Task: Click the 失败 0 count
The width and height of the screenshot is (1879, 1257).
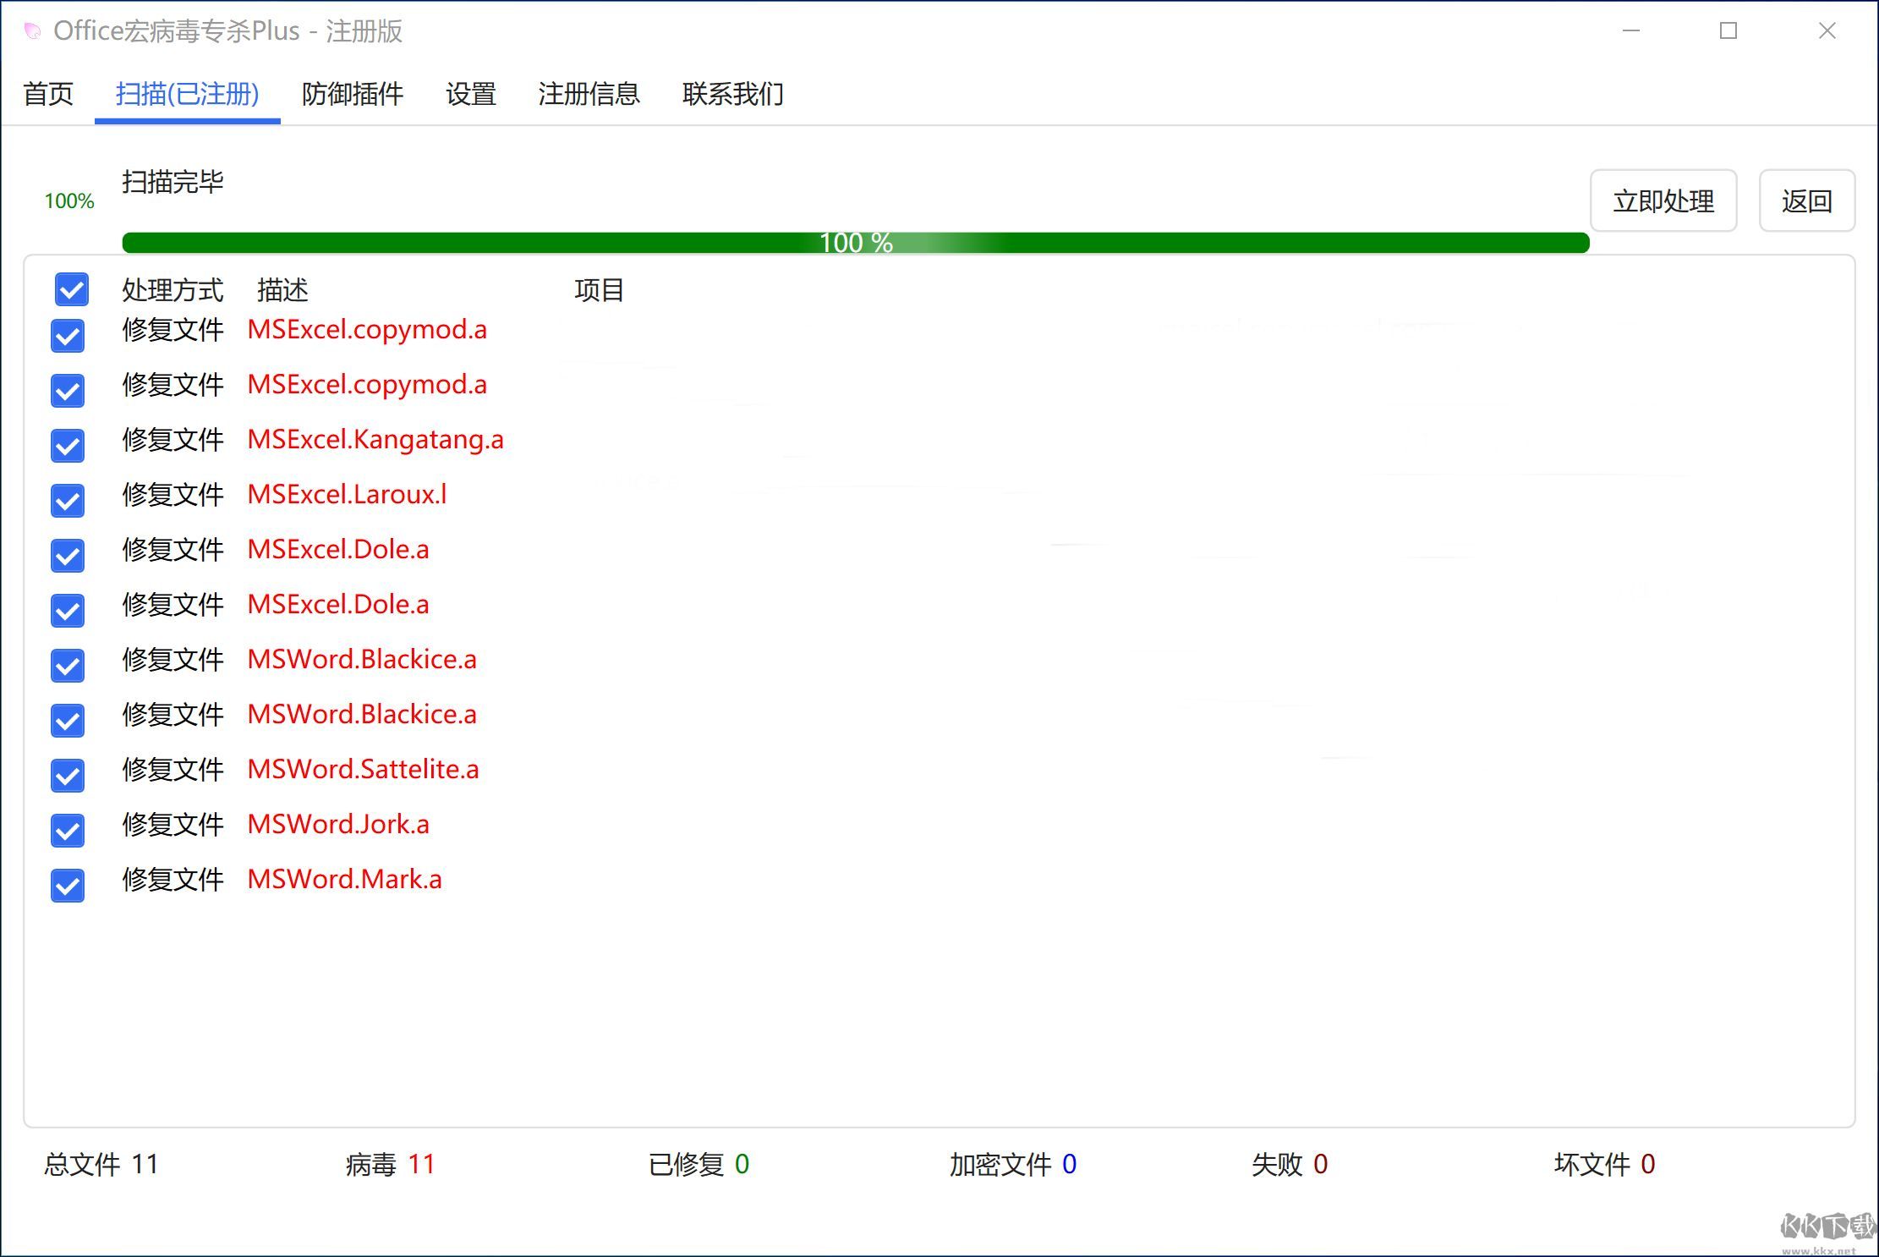Action: (x=1290, y=1165)
